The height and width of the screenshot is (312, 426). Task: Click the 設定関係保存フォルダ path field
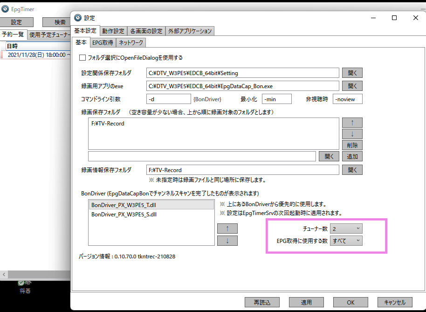click(243, 73)
